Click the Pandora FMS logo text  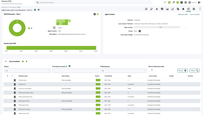click(7, 1)
